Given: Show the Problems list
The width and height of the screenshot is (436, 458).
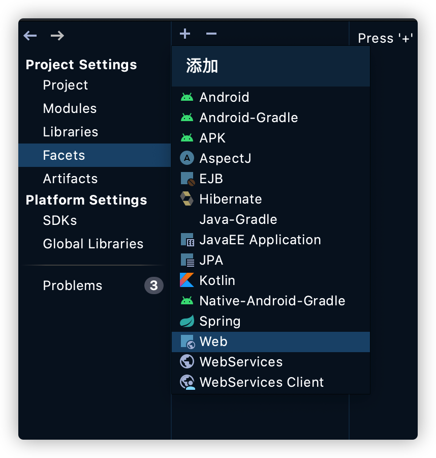Looking at the screenshot, I should [x=73, y=285].
